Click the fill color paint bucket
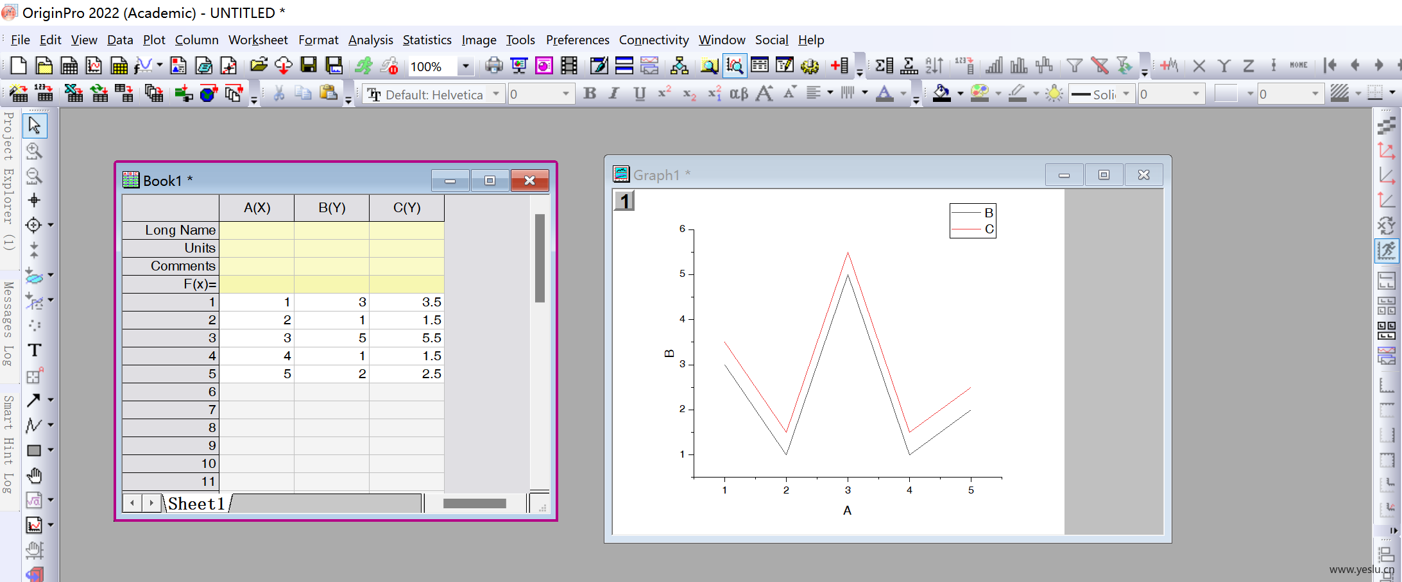1402x582 pixels. (x=941, y=94)
